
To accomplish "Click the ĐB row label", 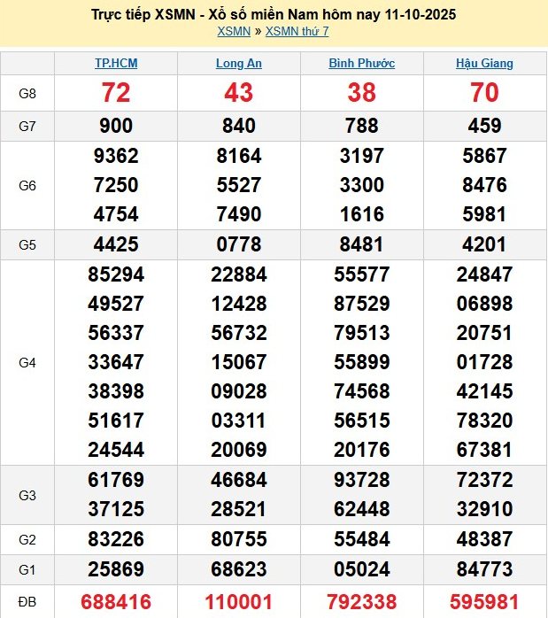I will (27, 601).
